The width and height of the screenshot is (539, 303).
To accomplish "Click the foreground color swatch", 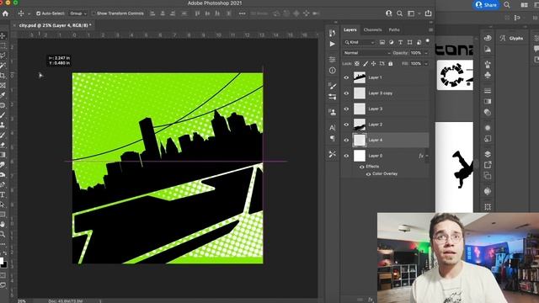I will (x=2, y=260).
